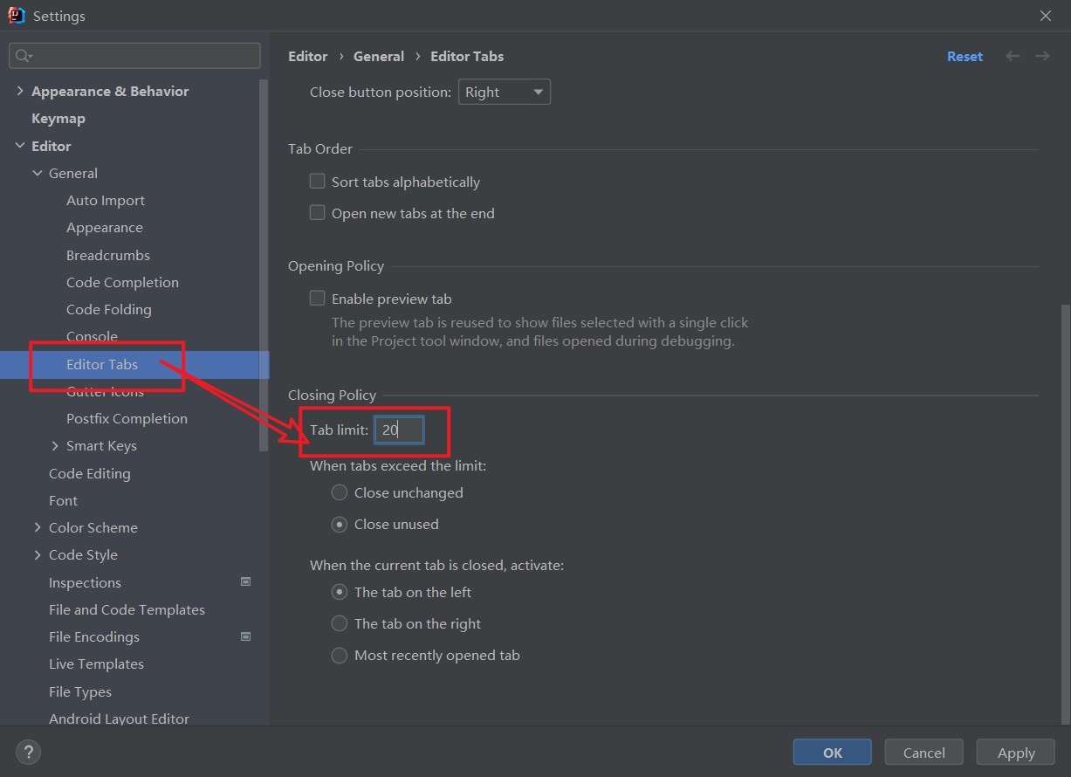Select the Close unchanged radio option
1071x777 pixels.
(x=340, y=492)
